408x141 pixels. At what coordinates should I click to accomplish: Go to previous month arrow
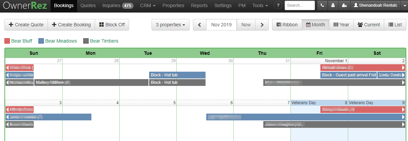(x=200, y=25)
